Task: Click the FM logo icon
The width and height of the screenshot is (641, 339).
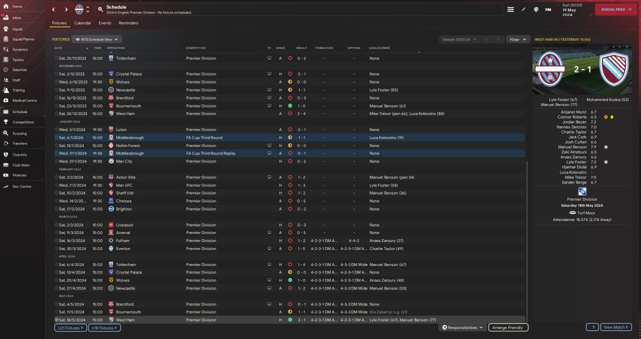Action: tap(548, 9)
